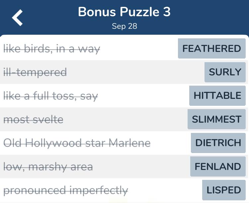Tap the 'Sep 28' date label
Viewport: 249px width, 203px height.
click(x=124, y=26)
